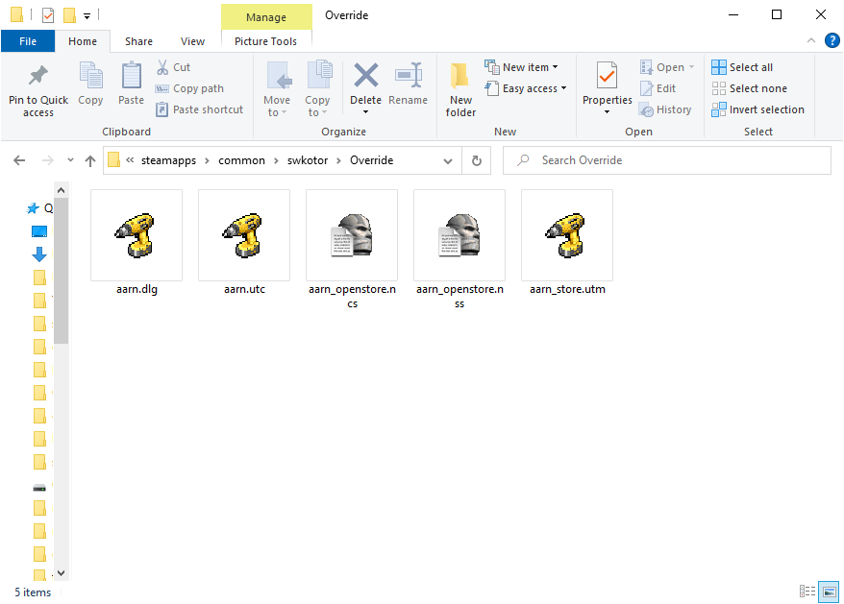Customize Quick Access Toolbar dropdown
Image resolution: width=844 pixels, height=604 pixels.
tap(87, 16)
